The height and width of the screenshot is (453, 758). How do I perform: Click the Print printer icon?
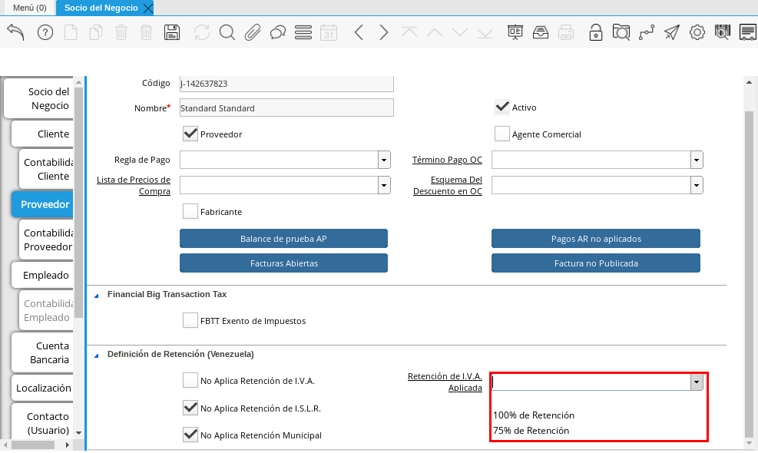565,32
